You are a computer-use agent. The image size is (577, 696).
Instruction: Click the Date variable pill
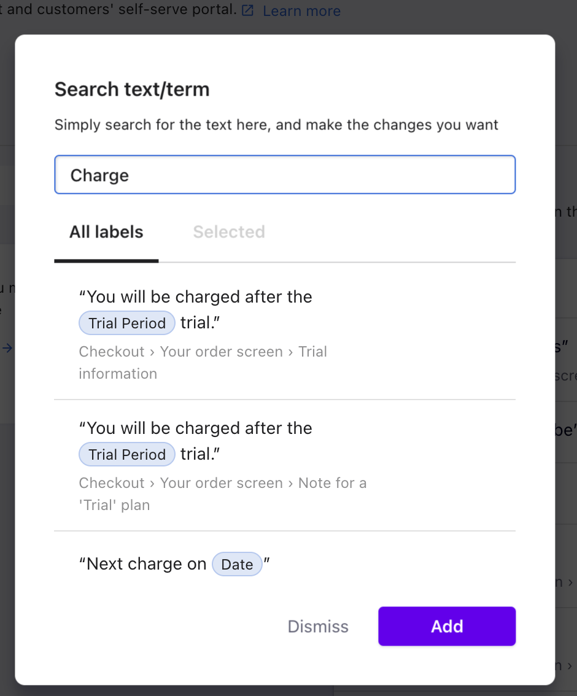click(237, 564)
